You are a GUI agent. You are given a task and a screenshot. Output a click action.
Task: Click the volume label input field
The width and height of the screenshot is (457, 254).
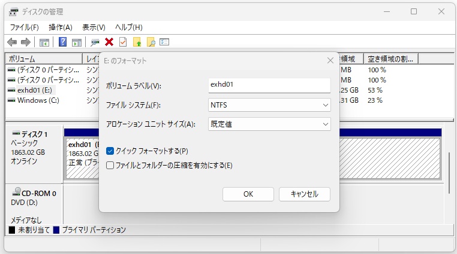point(269,85)
